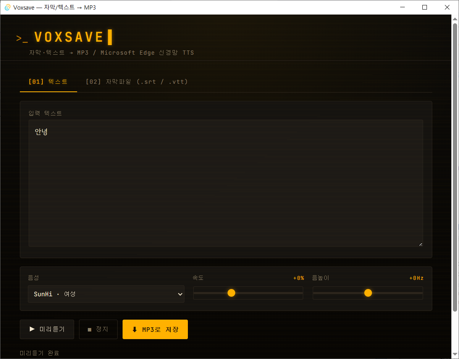Adjust the 속도 speed slider handle
This screenshot has width=459, height=359.
tap(231, 293)
